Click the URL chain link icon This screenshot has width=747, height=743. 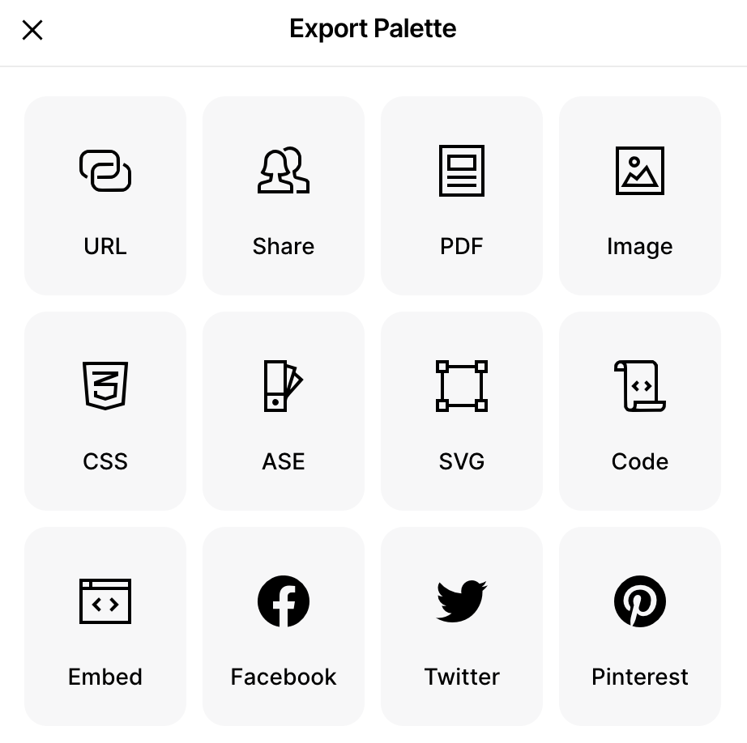105,171
